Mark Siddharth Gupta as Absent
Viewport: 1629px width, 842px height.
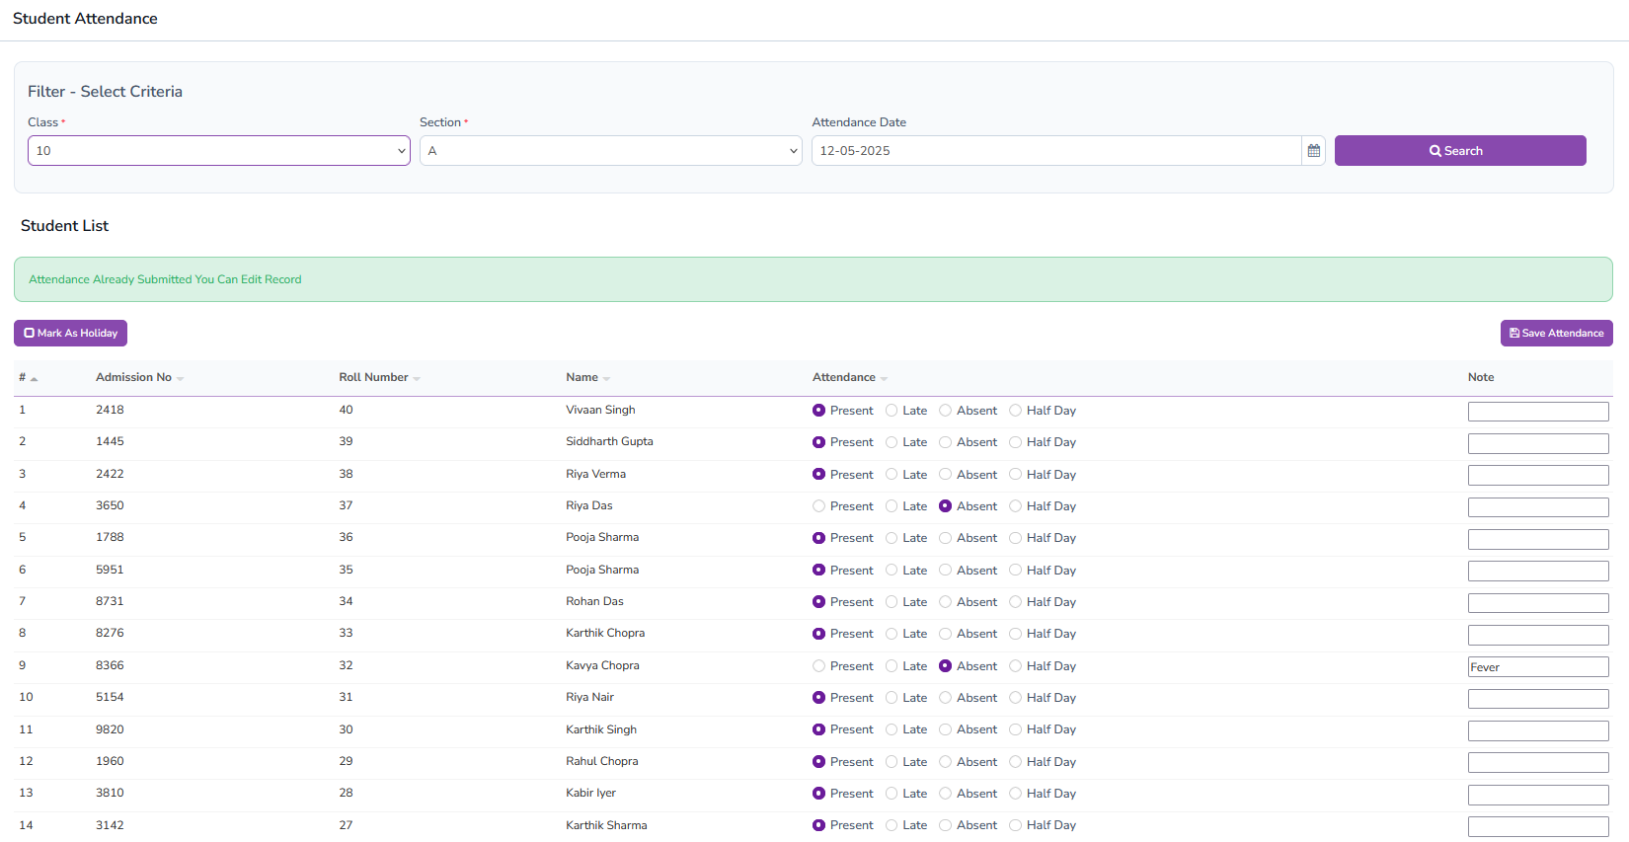[x=945, y=442]
